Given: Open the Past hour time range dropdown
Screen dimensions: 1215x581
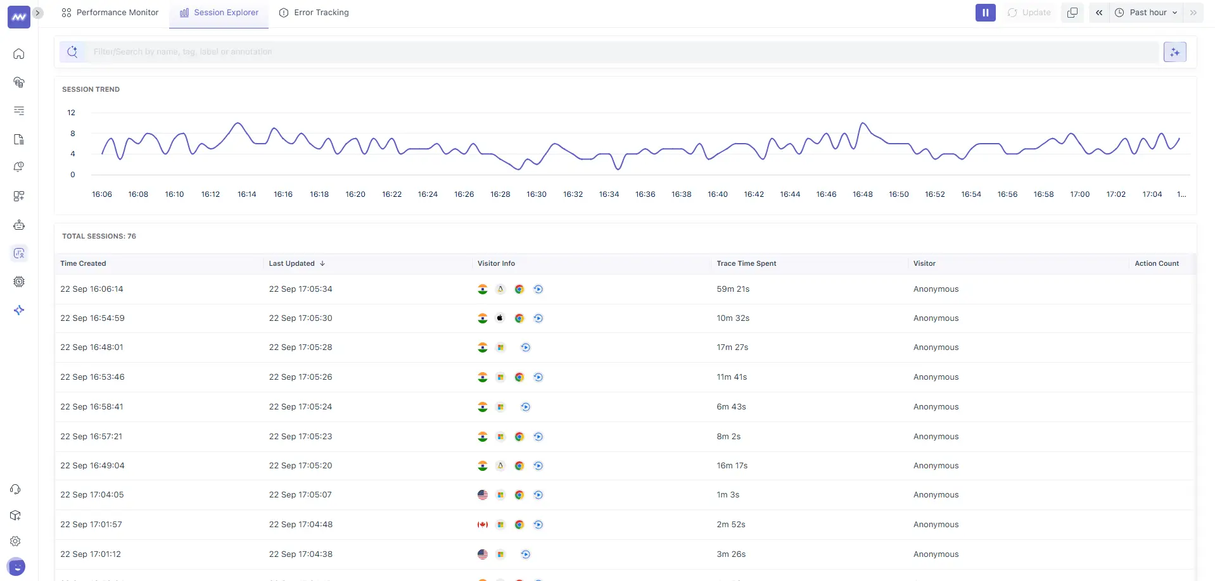Looking at the screenshot, I should 1146,12.
